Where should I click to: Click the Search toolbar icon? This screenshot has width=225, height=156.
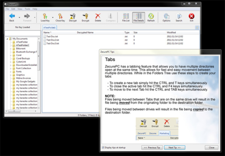[x=179, y=18]
